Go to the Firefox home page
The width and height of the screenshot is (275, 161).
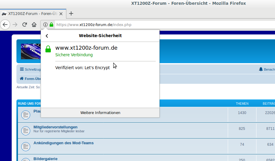pyautogui.click(x=34, y=25)
